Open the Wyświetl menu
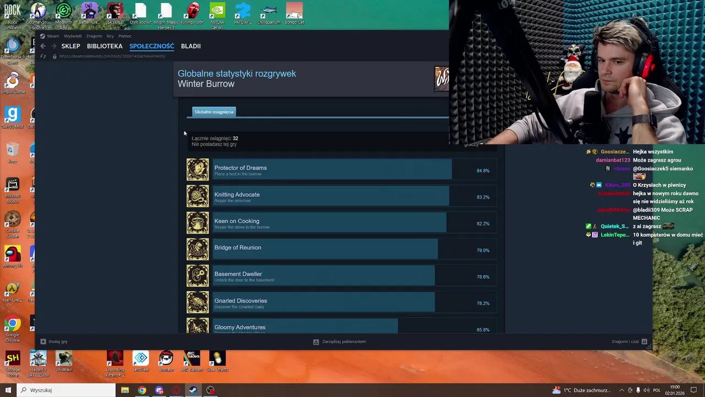The width and height of the screenshot is (705, 397). point(73,36)
